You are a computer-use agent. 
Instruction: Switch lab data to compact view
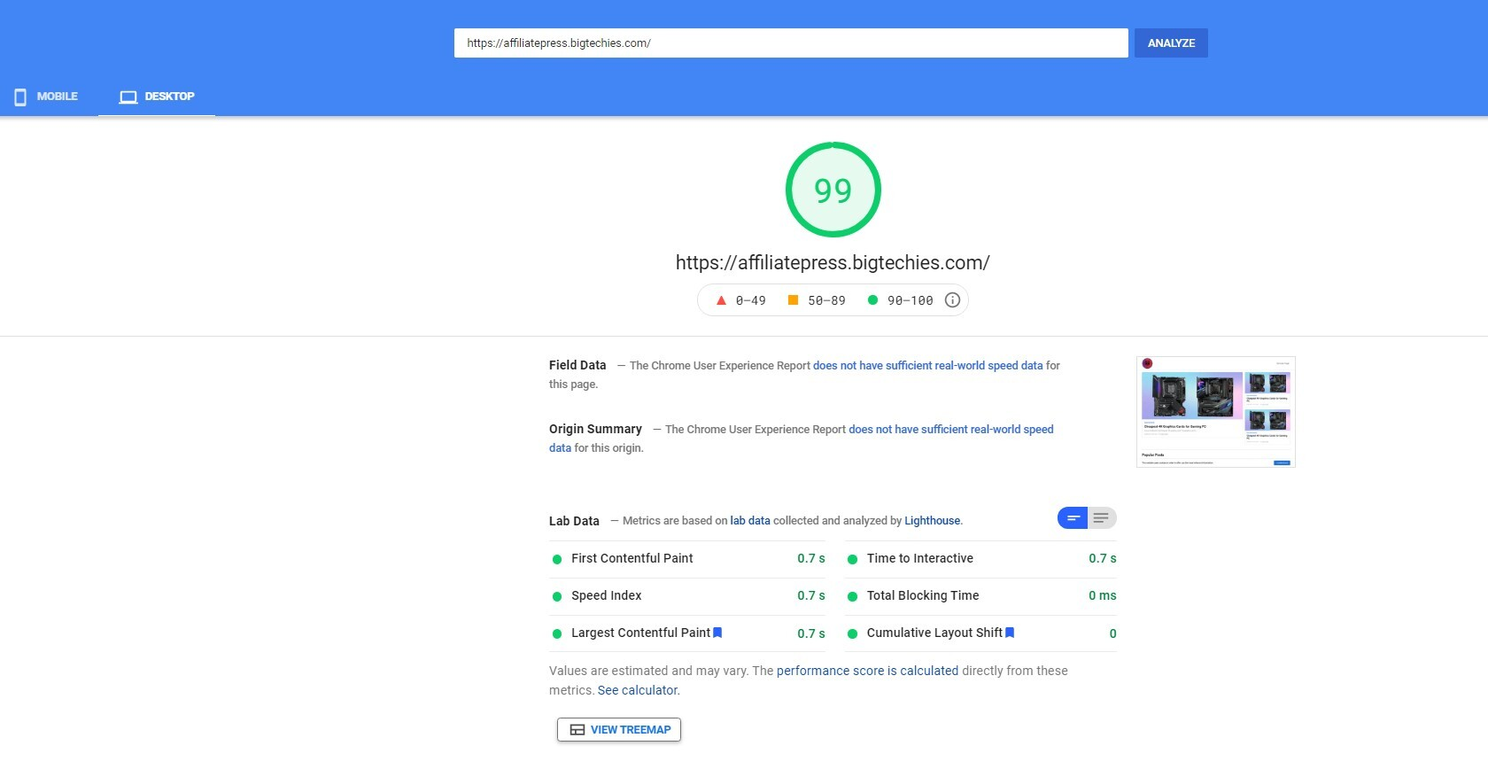[x=1073, y=518]
